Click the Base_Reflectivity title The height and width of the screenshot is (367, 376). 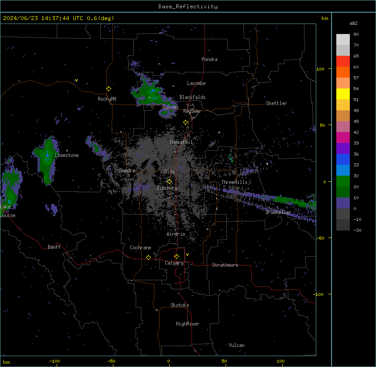pyautogui.click(x=188, y=7)
